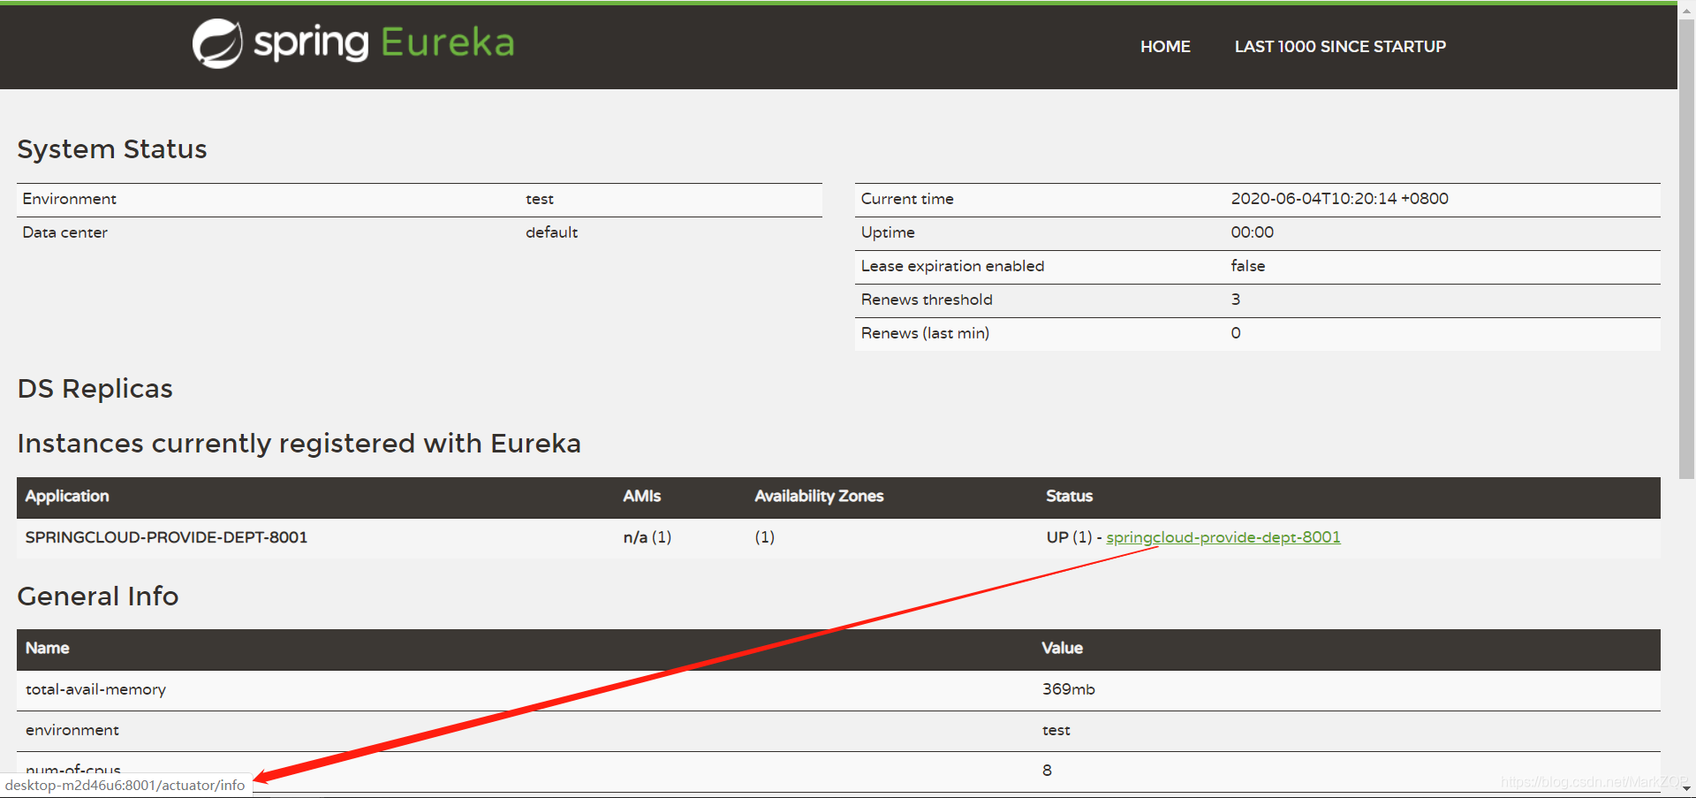
Task: Click the 'total-avail-memory' row name
Action: click(x=95, y=689)
